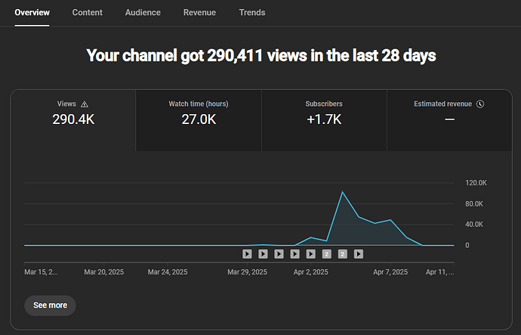
Task: Open the video marker for Mar 30
Action: [263, 254]
